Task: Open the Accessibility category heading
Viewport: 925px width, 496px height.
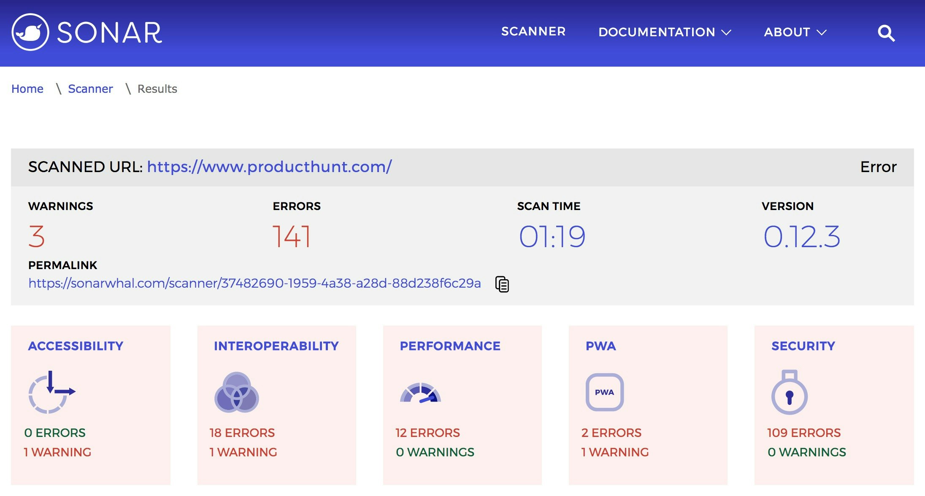Action: click(76, 346)
